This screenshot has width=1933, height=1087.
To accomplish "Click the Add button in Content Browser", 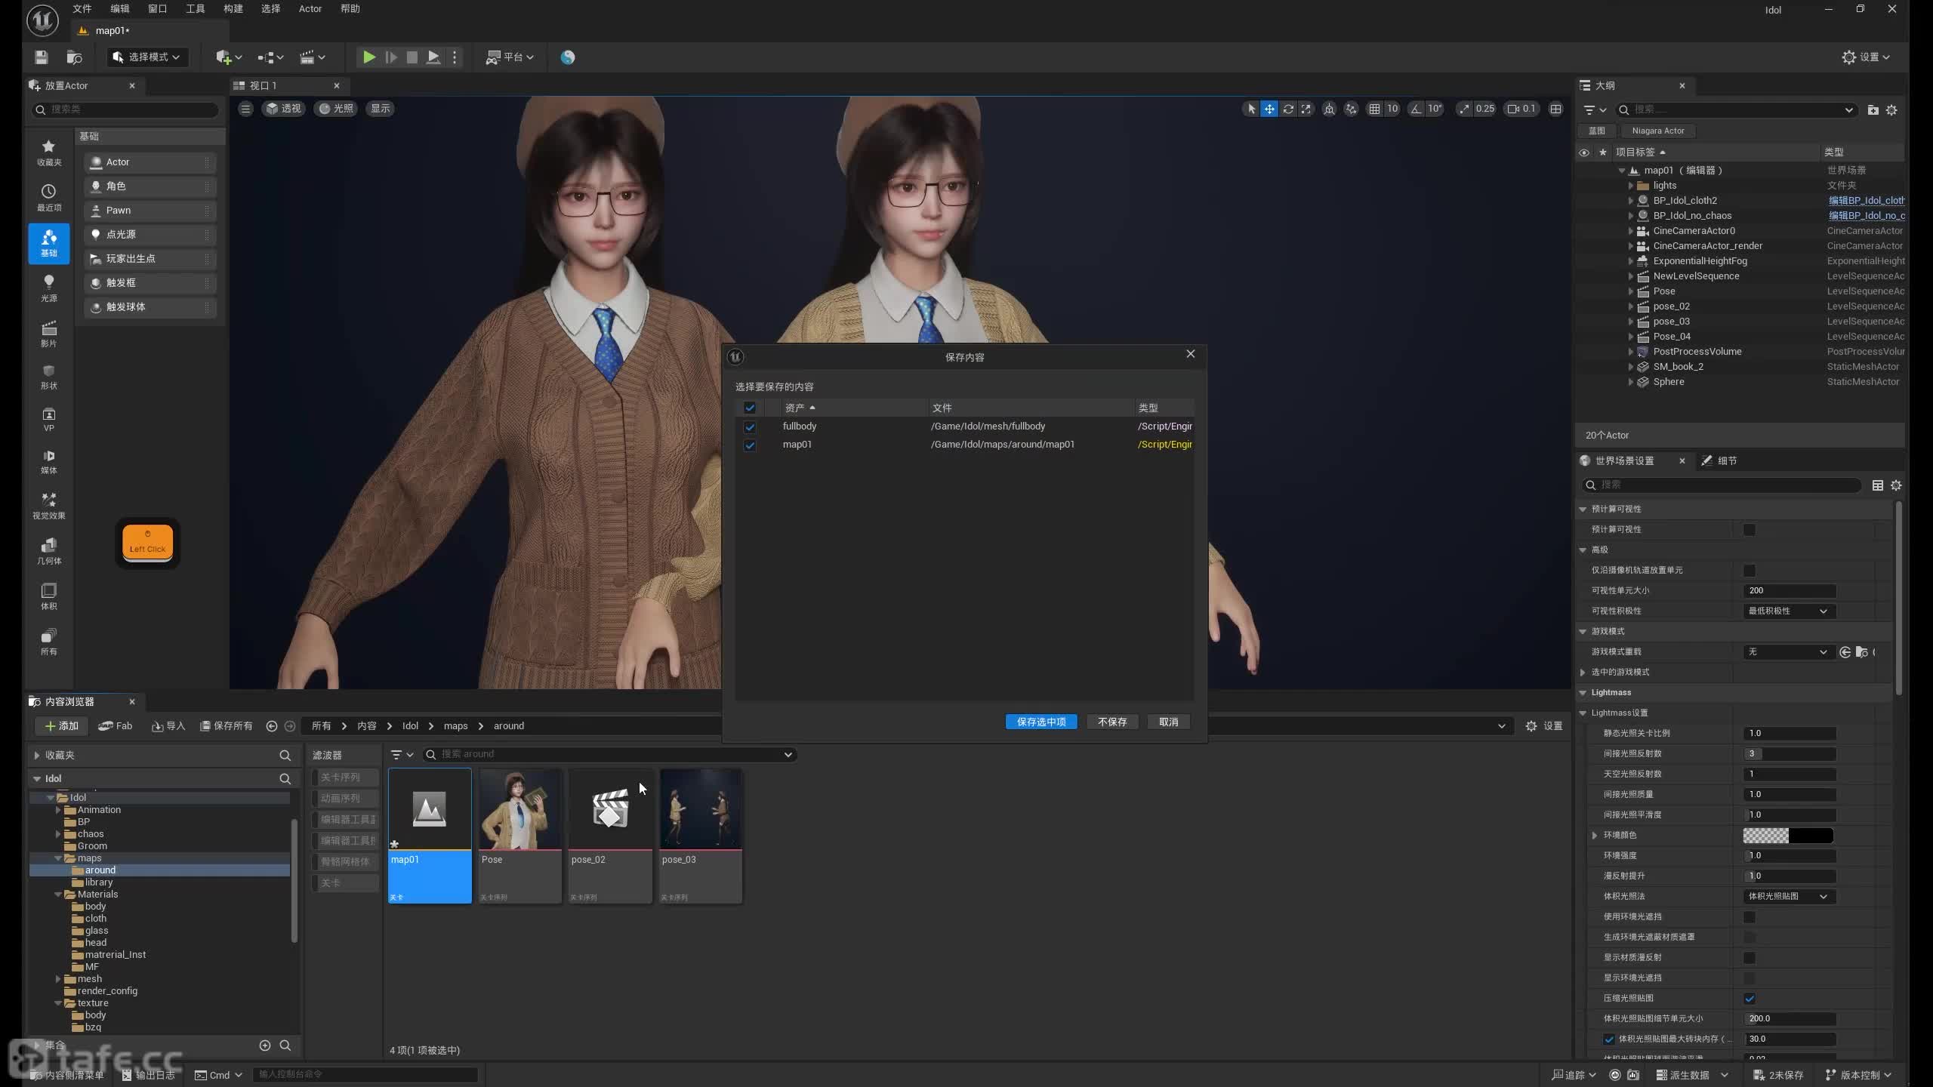I will pos(62,726).
